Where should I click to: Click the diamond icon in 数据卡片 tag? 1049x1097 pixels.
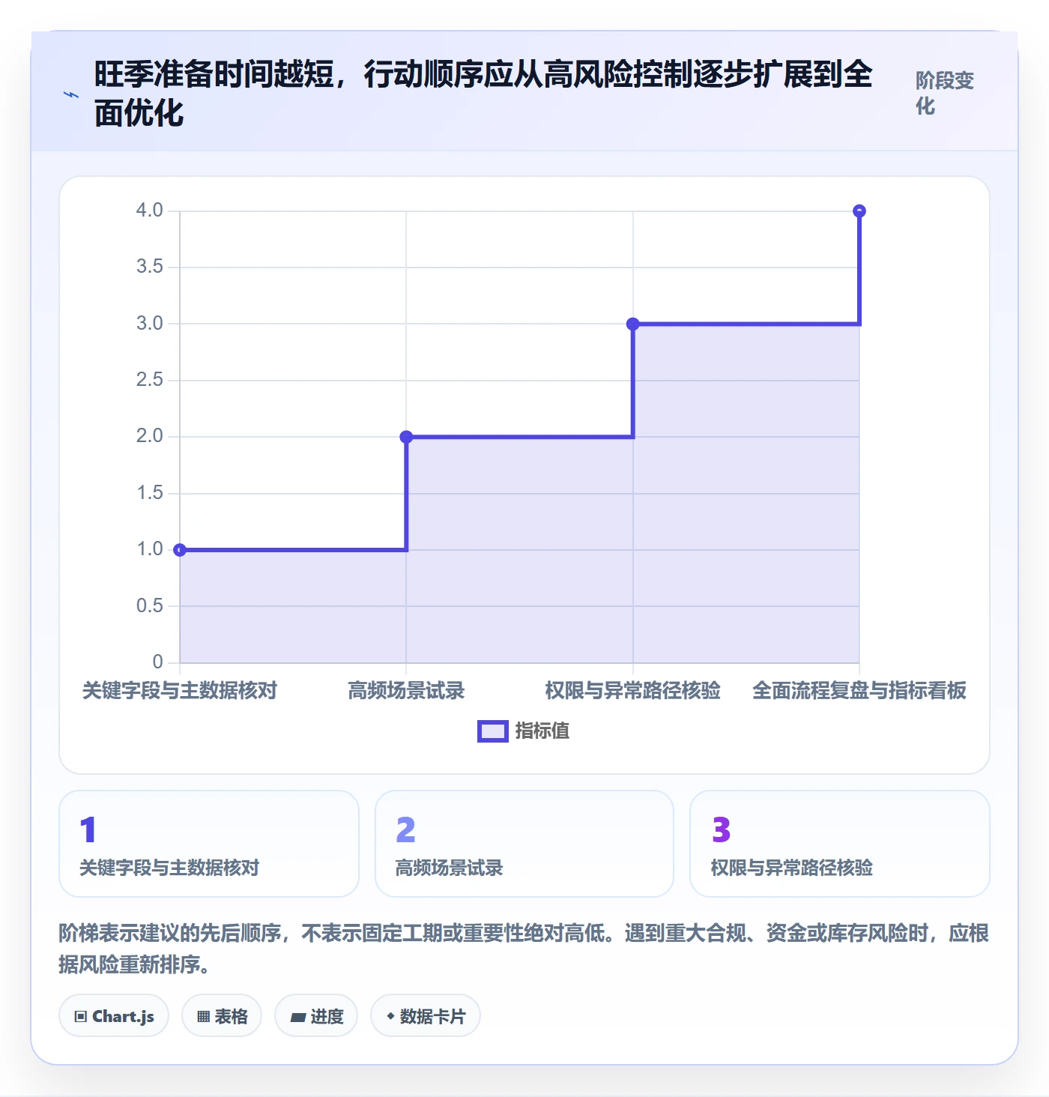coord(390,1016)
